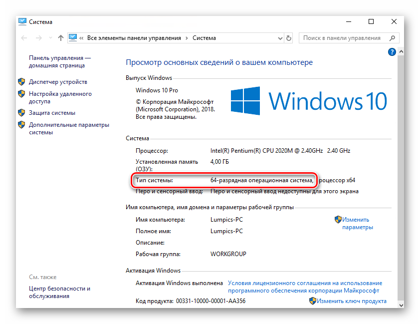Open Центр безопасности и обслуживания
The width and height of the screenshot is (420, 324).
coord(59,292)
